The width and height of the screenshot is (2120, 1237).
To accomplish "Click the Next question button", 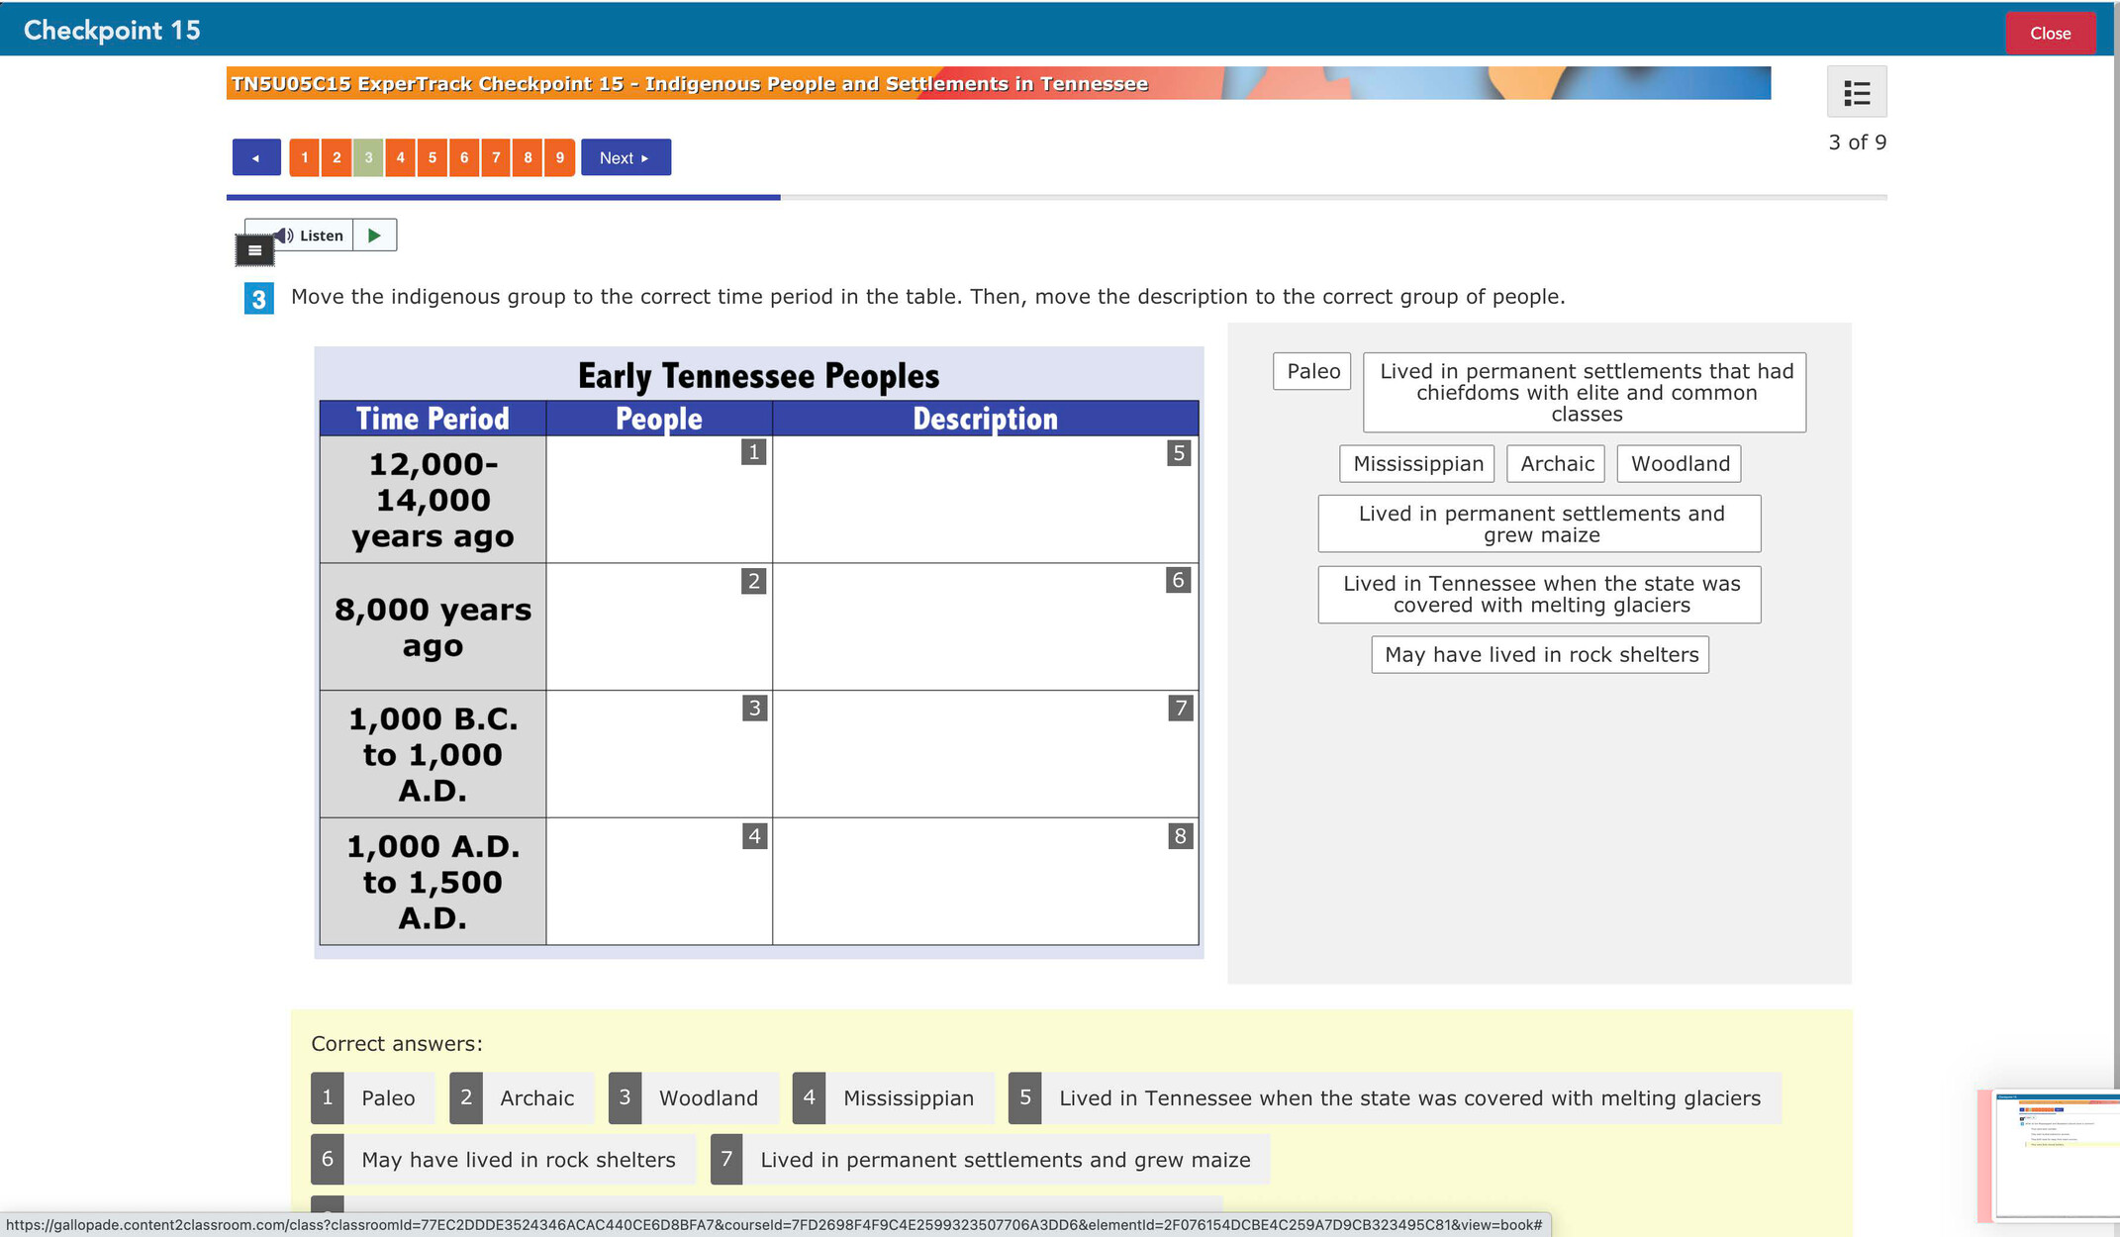I will (x=626, y=158).
